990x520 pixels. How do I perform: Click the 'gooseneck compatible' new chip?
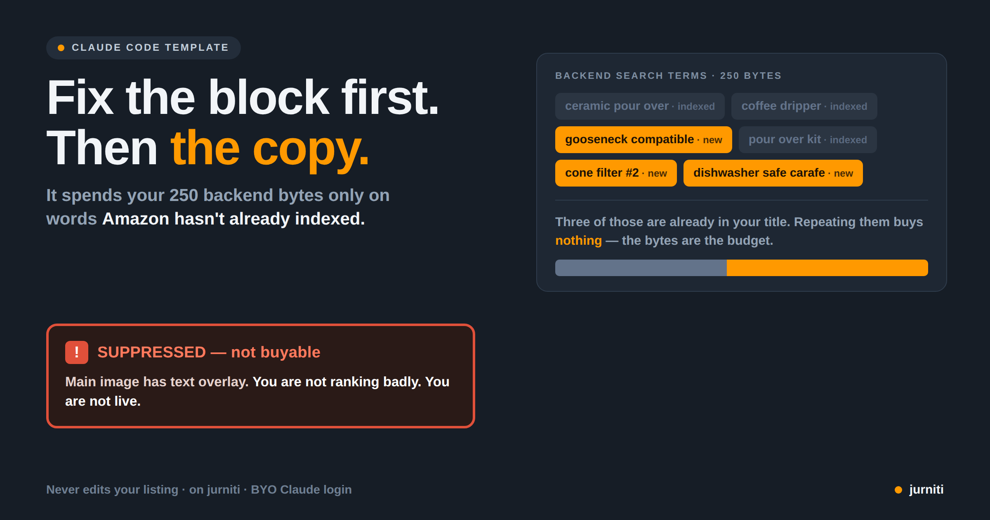[643, 139]
